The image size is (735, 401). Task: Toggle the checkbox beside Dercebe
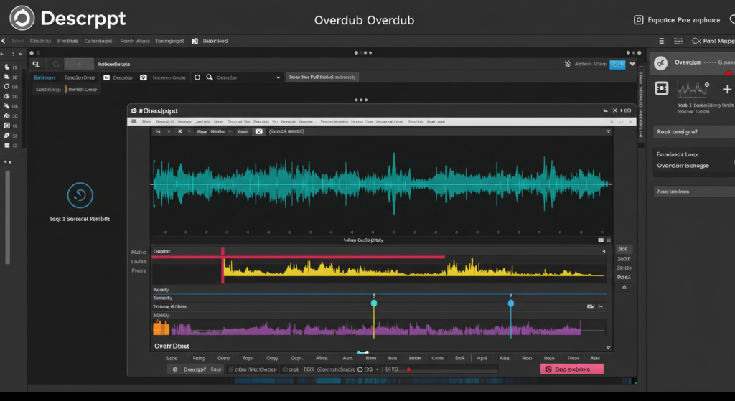106,77
